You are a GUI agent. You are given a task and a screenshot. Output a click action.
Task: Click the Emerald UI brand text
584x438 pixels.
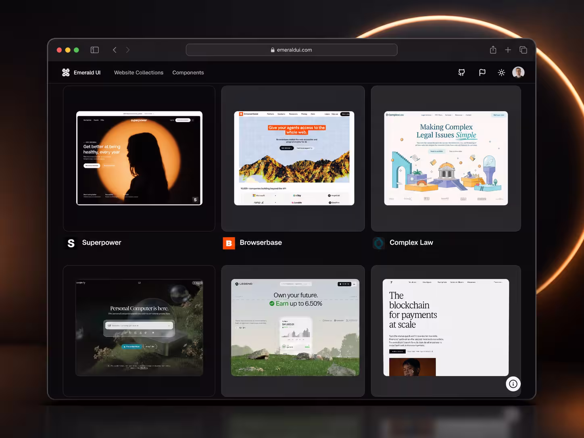[x=87, y=73]
